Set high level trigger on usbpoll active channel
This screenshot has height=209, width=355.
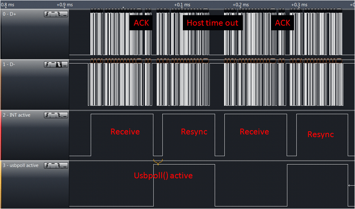53,165
